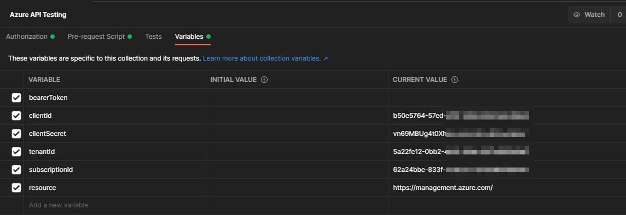
Task: Click the resource initial value cell
Action: pos(297,188)
